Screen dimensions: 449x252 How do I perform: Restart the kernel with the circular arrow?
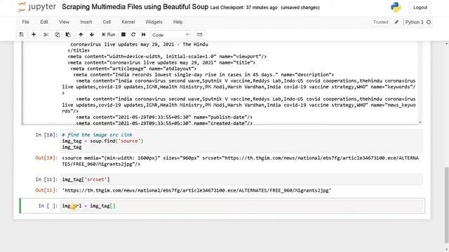pos(133,34)
